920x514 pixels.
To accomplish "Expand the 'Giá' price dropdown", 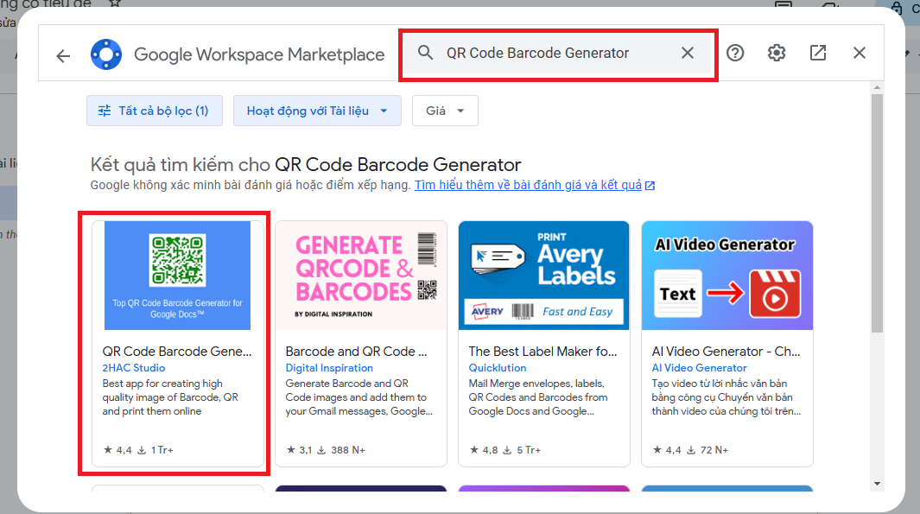I will (445, 111).
